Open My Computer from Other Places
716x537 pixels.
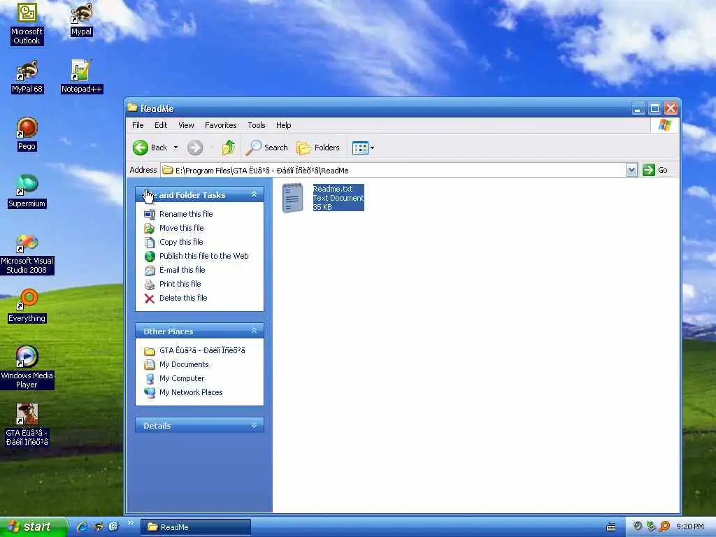tap(182, 378)
